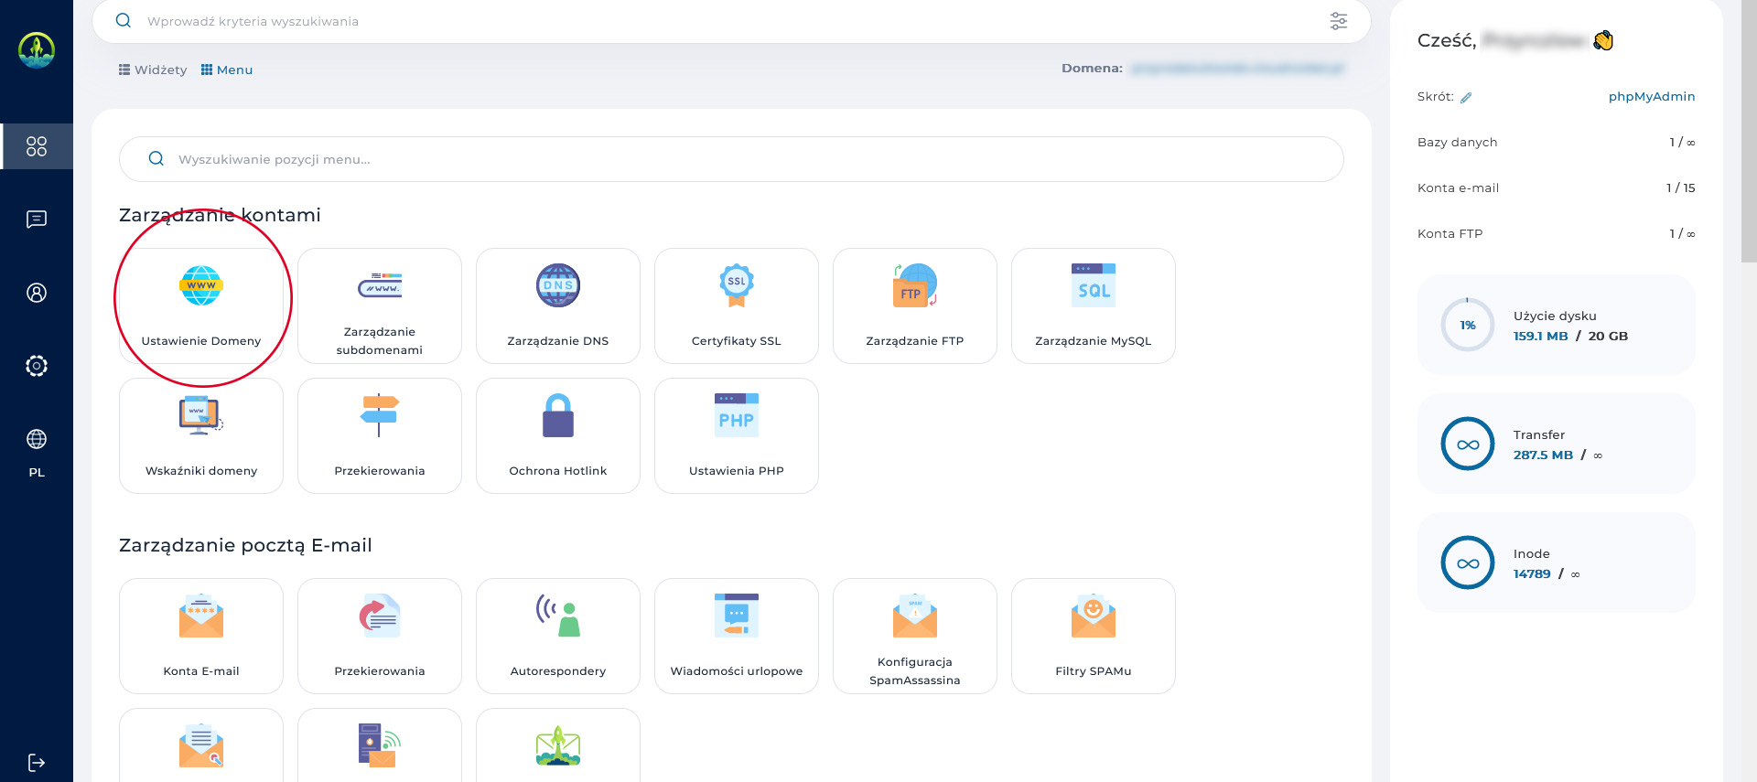Screen dimensions: 1757x782
Task: Switch to Menu view
Action: (227, 70)
